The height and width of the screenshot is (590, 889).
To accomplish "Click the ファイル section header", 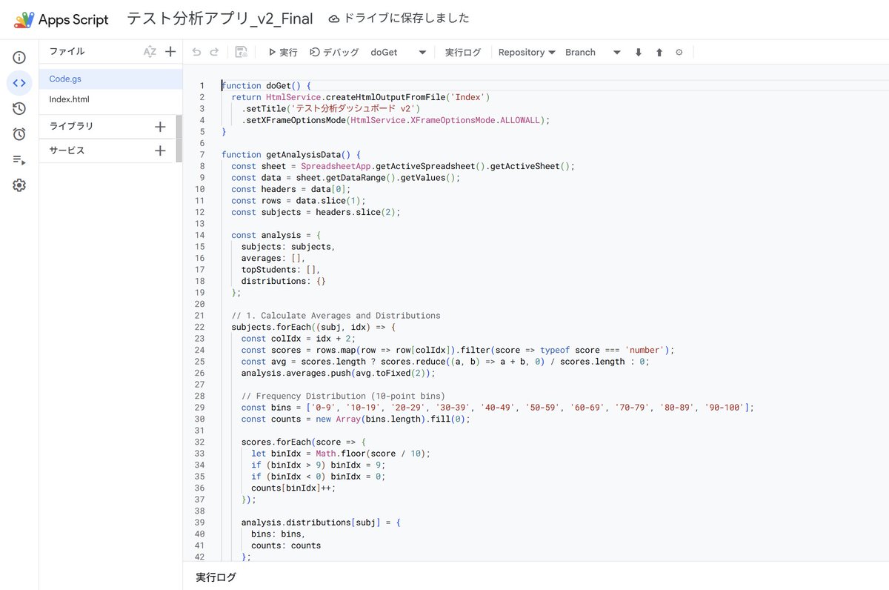I will tap(67, 52).
